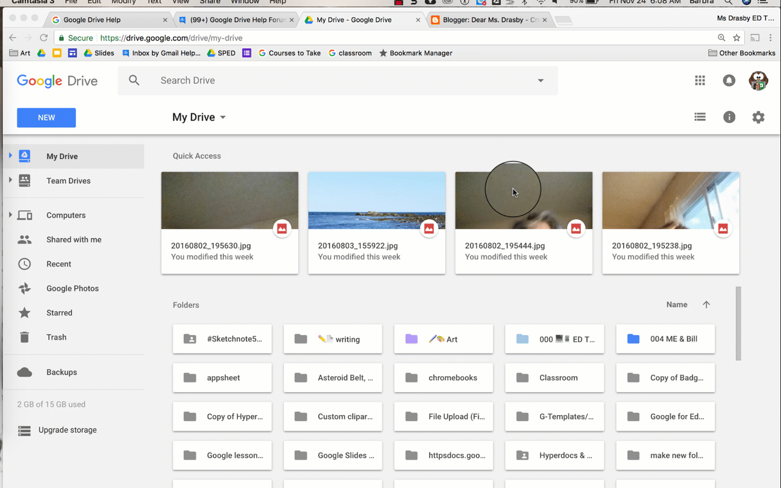Click the Google Drive logo
Image resolution: width=781 pixels, height=488 pixels.
57,81
